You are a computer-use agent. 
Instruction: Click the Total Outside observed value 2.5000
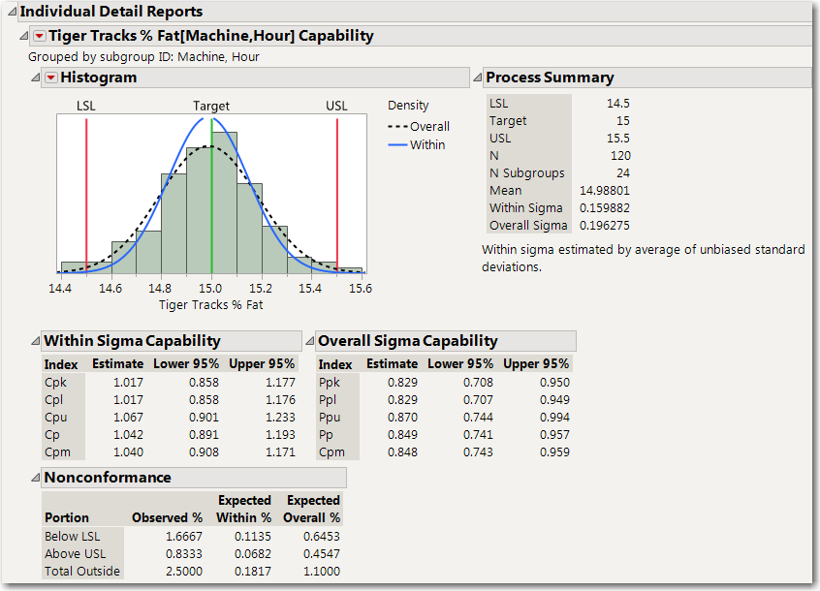pyautogui.click(x=184, y=572)
